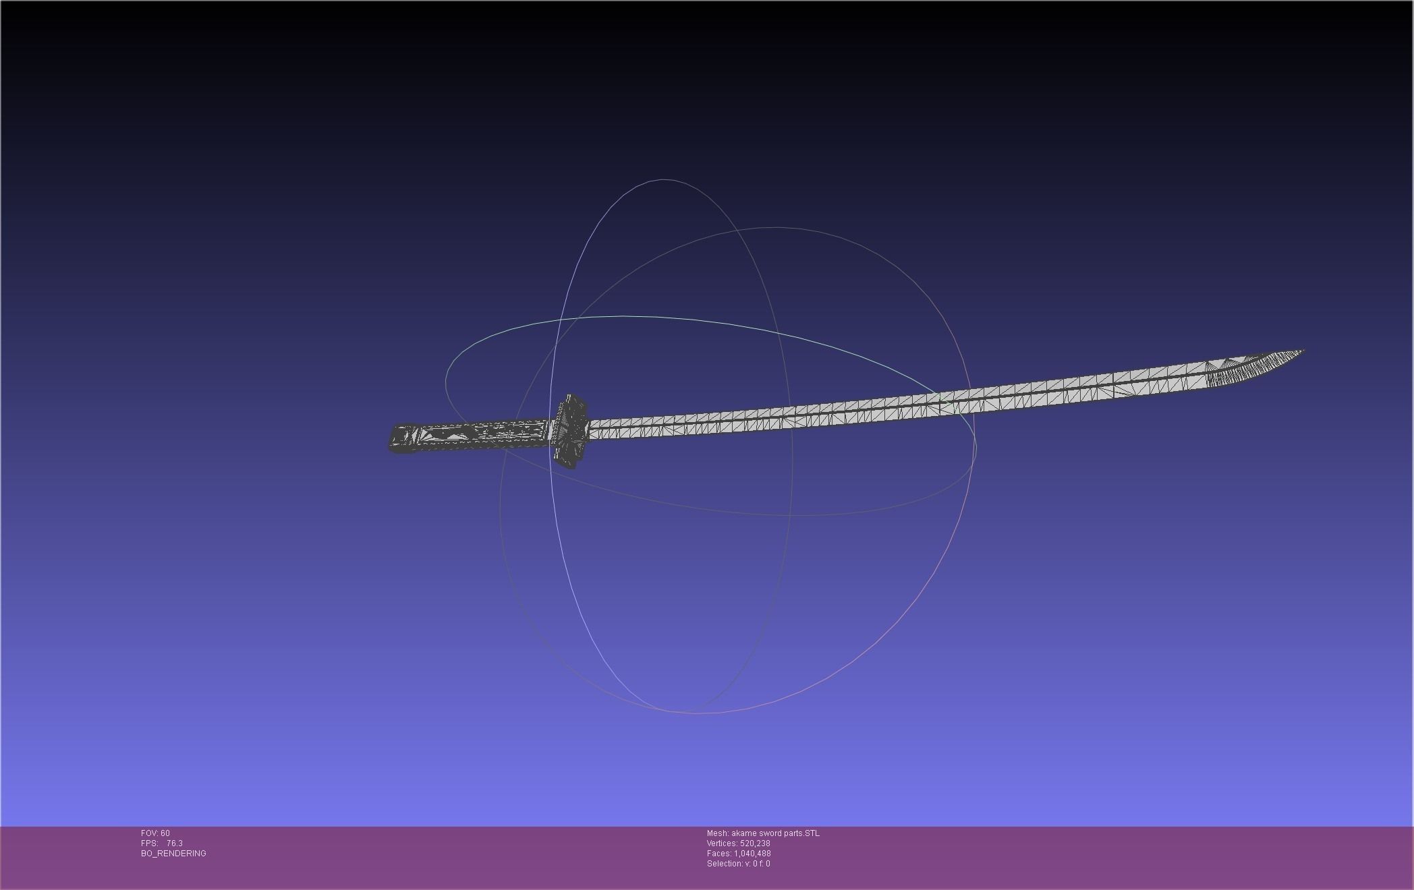1414x890 pixels.
Task: Click the BO_RENDERING label
Action: tap(173, 854)
